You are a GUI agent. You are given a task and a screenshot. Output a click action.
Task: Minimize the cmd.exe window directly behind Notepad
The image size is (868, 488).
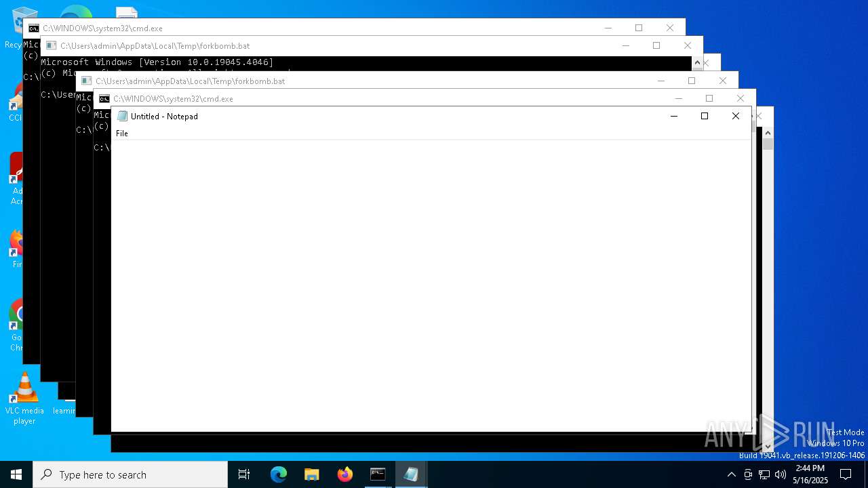tap(678, 98)
